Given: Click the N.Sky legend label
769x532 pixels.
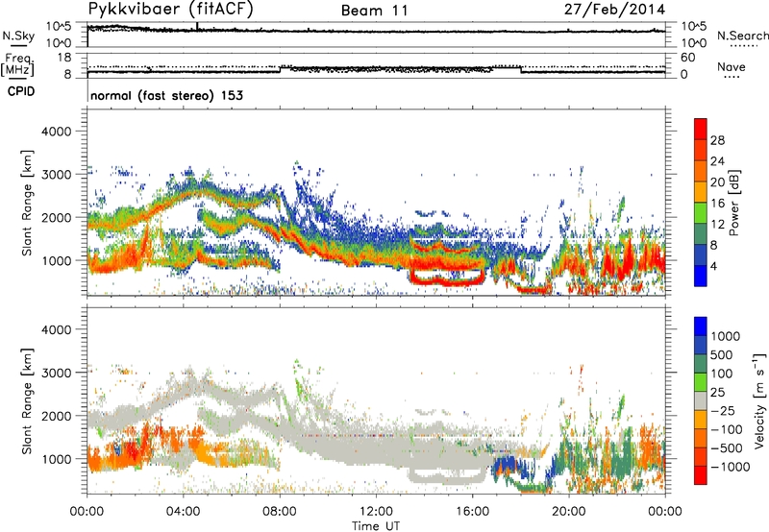Looking at the screenshot, I should (x=18, y=36).
